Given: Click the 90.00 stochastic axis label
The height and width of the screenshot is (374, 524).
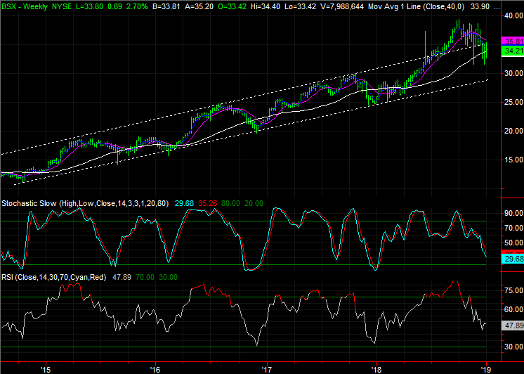Looking at the screenshot, I should pos(514,213).
